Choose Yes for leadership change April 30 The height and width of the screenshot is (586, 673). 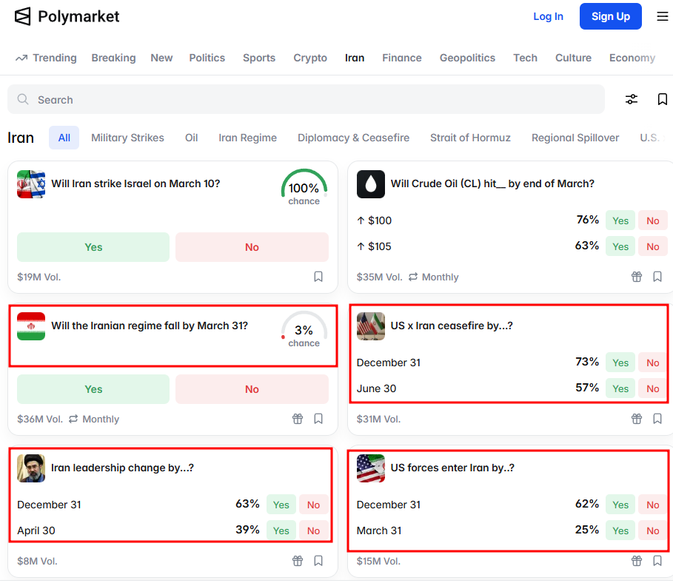[x=281, y=531]
